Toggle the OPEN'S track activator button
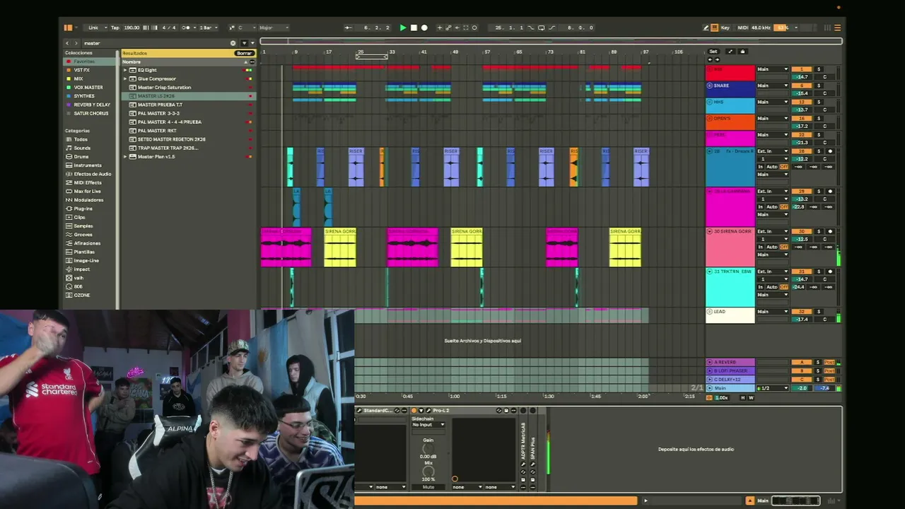Image resolution: width=905 pixels, height=509 pixels. (802, 118)
